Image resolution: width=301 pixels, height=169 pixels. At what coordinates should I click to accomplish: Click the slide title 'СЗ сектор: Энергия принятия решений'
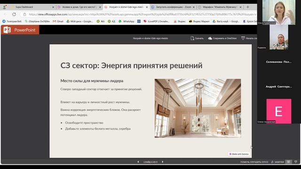(x=131, y=66)
